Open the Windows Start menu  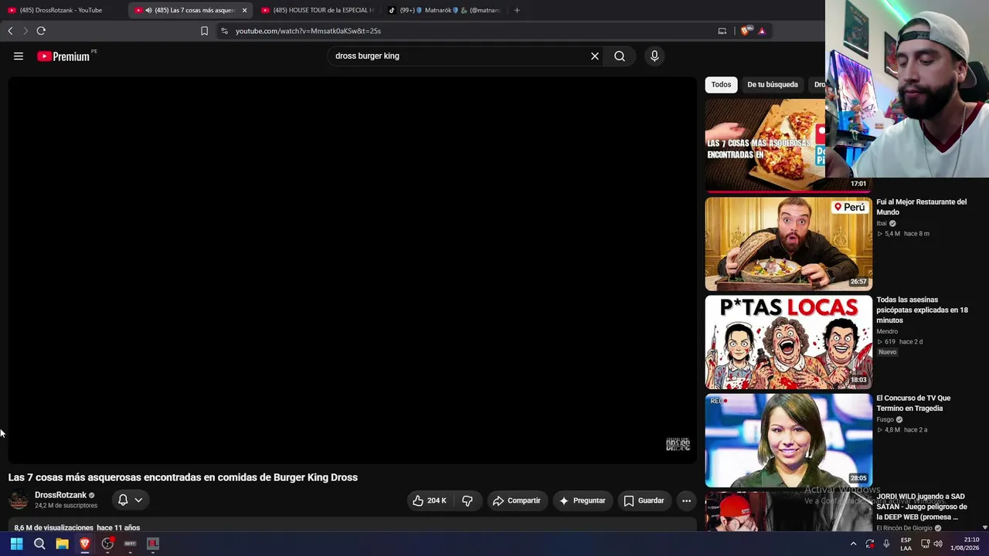click(16, 544)
